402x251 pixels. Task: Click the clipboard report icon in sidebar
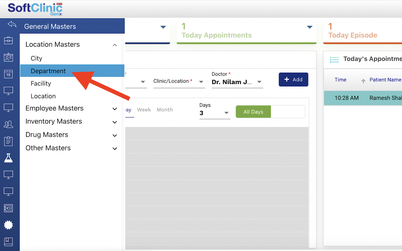8,141
